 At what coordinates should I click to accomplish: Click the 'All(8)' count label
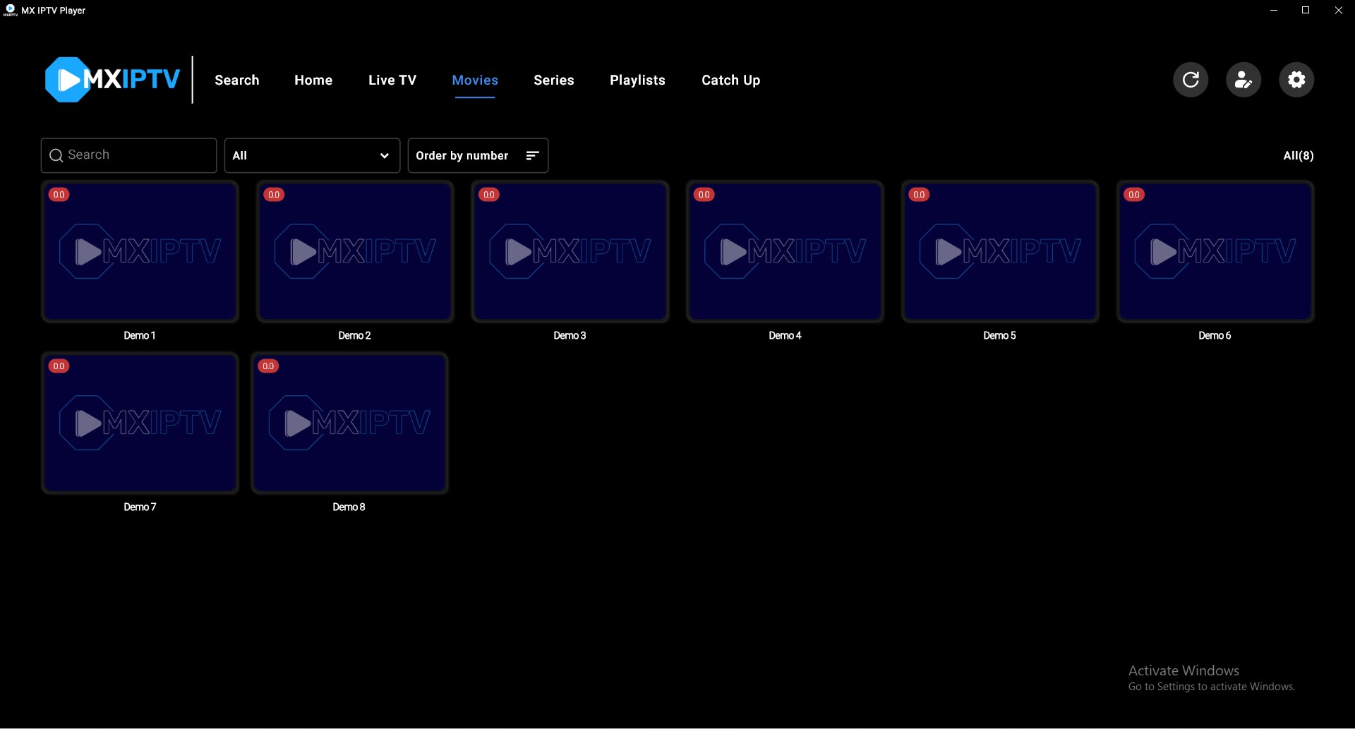pyautogui.click(x=1299, y=156)
